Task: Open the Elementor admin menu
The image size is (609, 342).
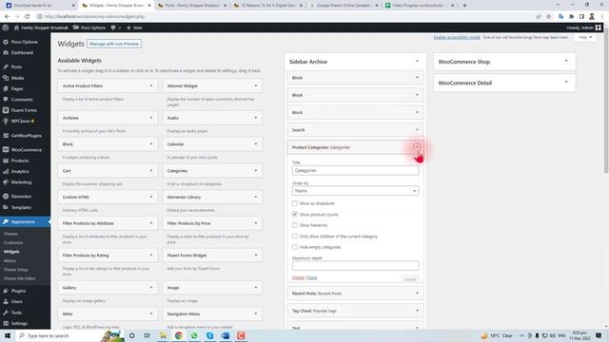Action: click(21, 197)
